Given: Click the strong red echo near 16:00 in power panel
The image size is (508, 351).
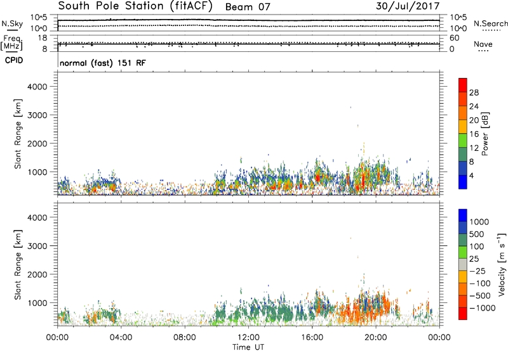Looking at the screenshot, I should (317, 178).
